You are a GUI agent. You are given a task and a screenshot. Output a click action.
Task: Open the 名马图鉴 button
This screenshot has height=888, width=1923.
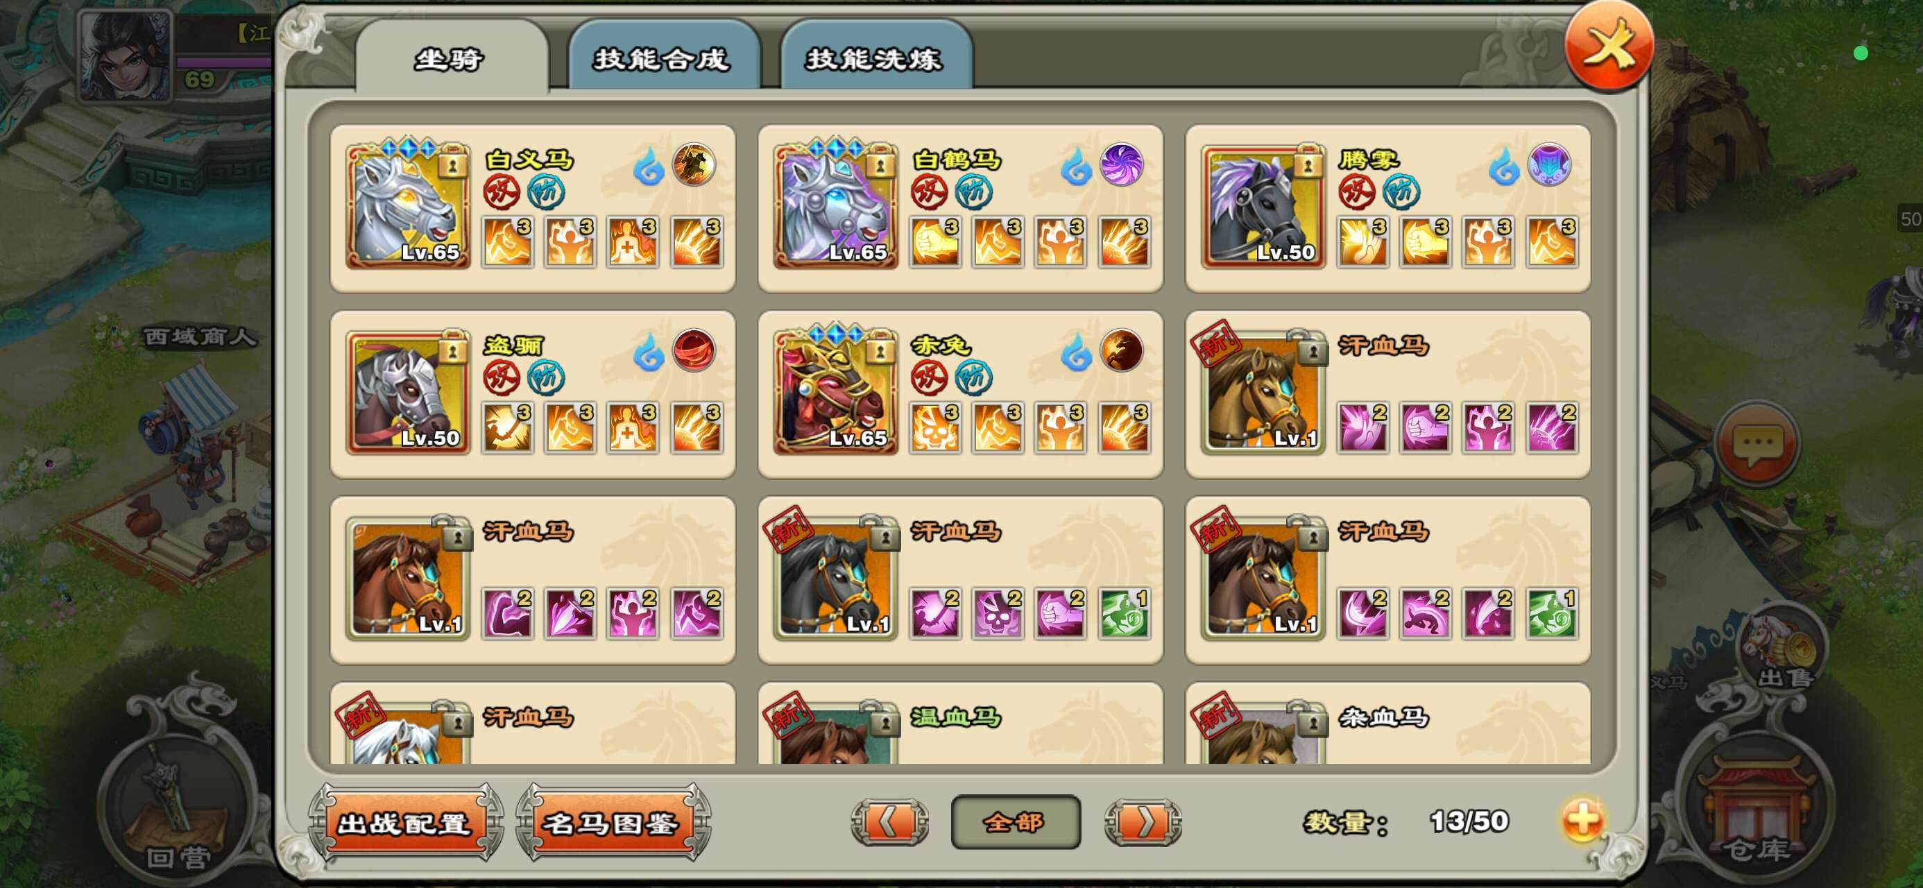(x=612, y=823)
